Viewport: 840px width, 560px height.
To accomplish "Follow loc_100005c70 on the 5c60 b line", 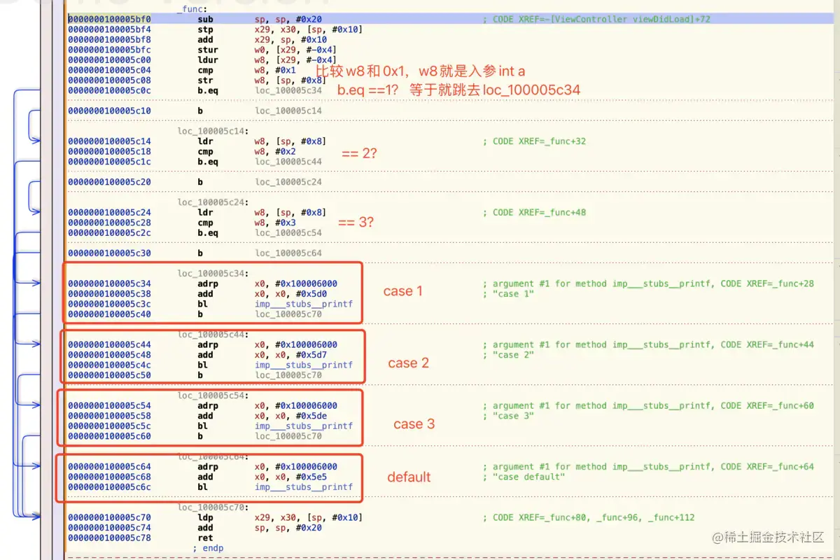I will [x=288, y=436].
